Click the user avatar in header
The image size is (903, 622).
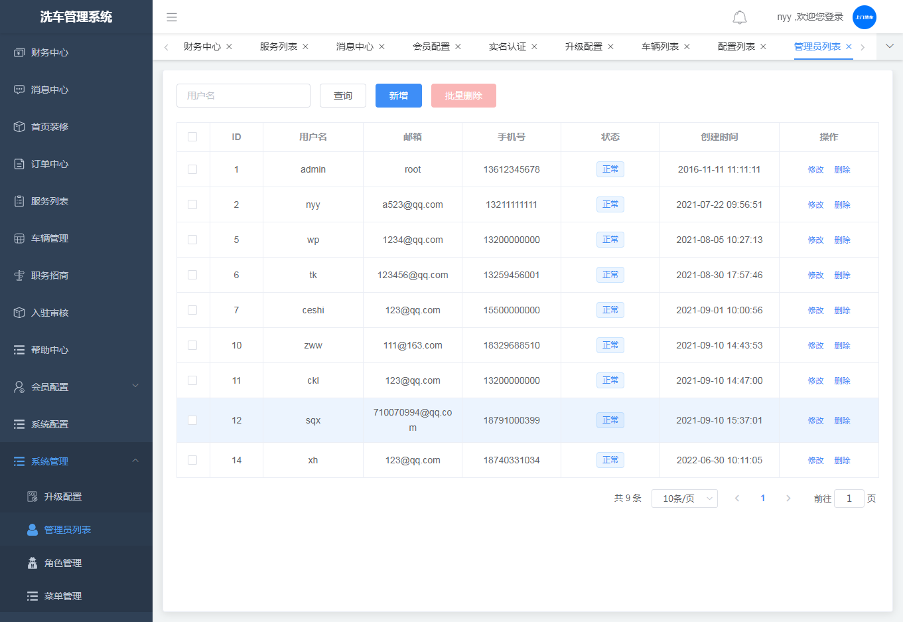[864, 17]
